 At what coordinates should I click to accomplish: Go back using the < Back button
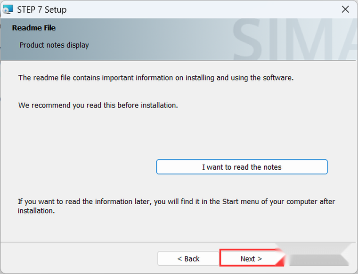click(188, 258)
